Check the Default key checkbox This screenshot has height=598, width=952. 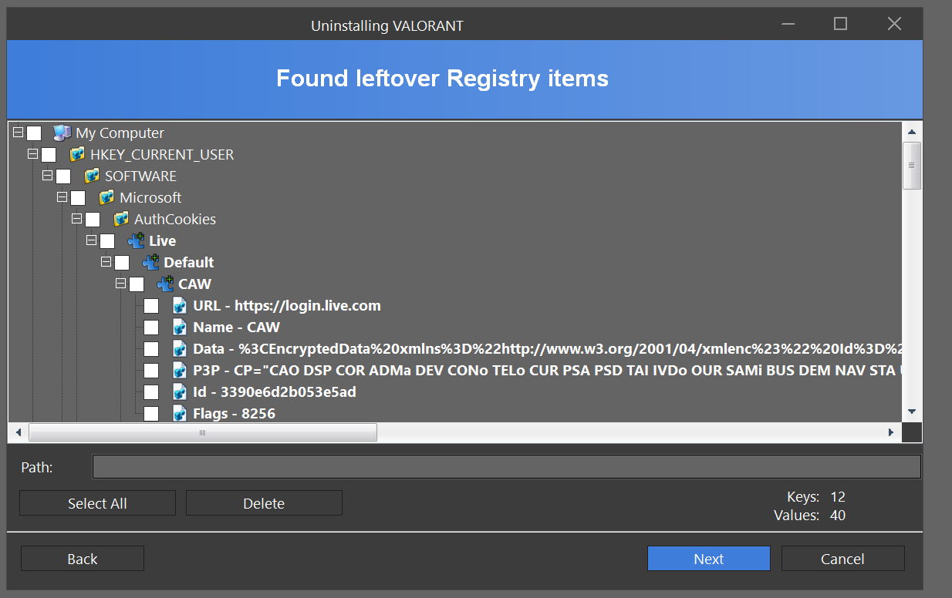point(122,263)
